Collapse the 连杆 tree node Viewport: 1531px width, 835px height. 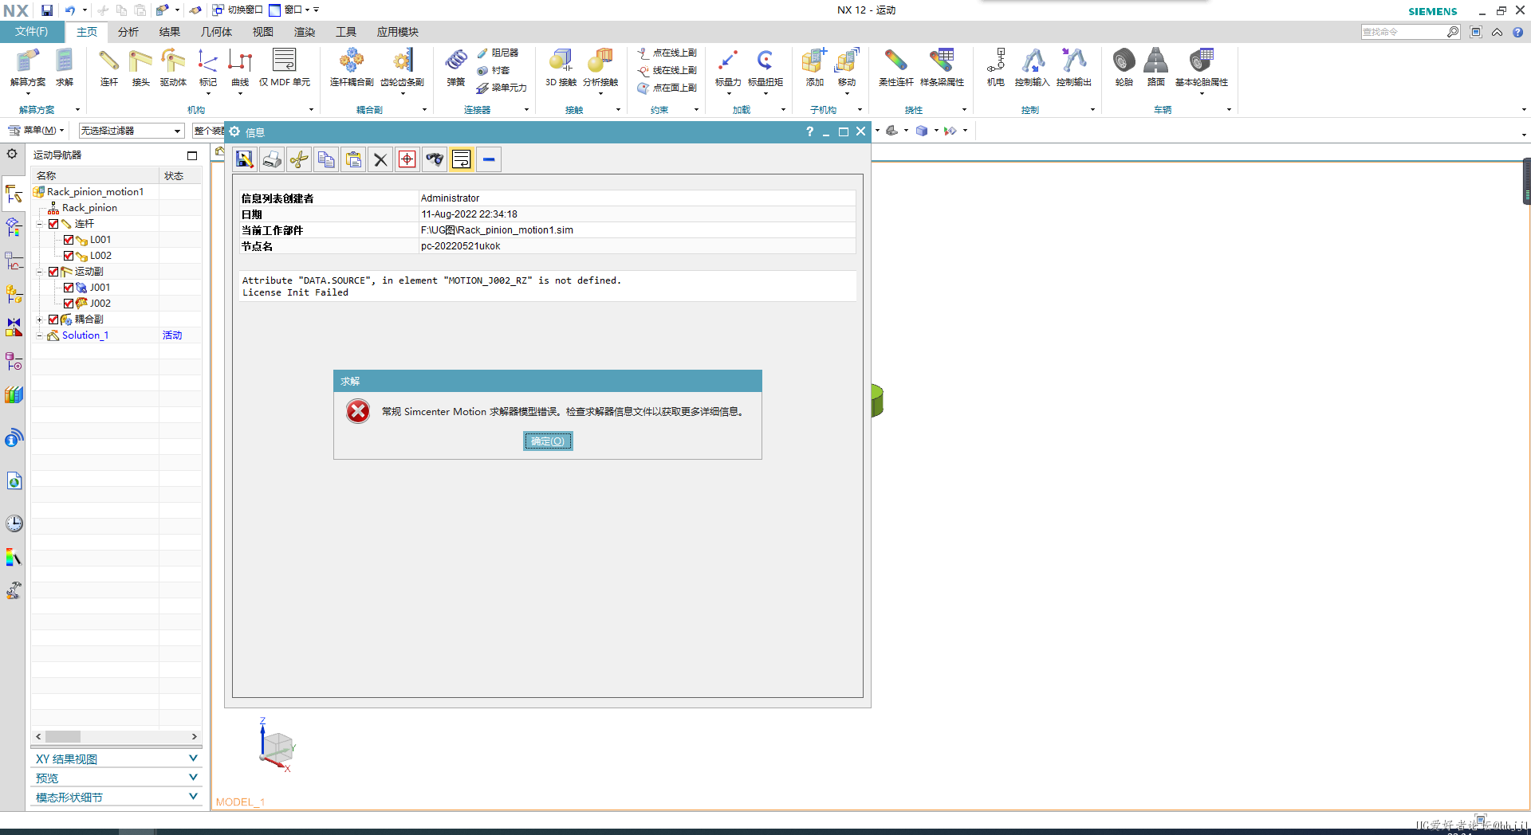39,224
